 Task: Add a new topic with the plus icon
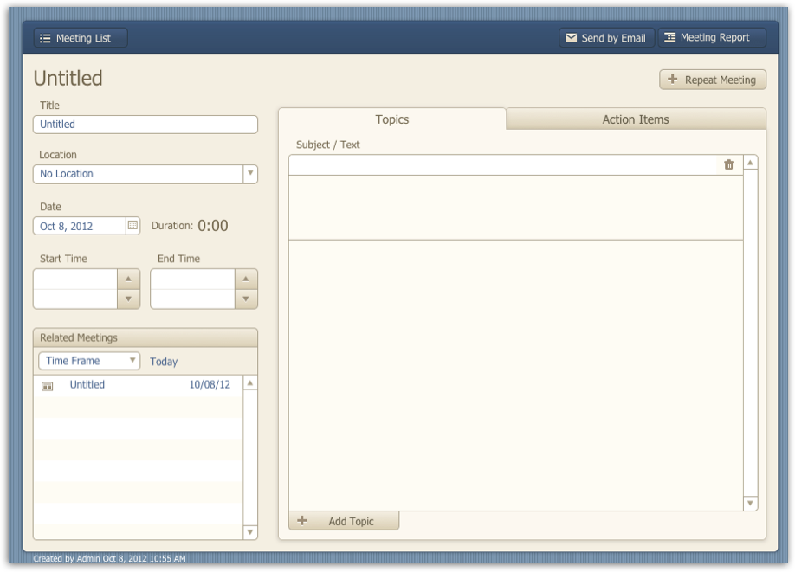click(x=301, y=521)
